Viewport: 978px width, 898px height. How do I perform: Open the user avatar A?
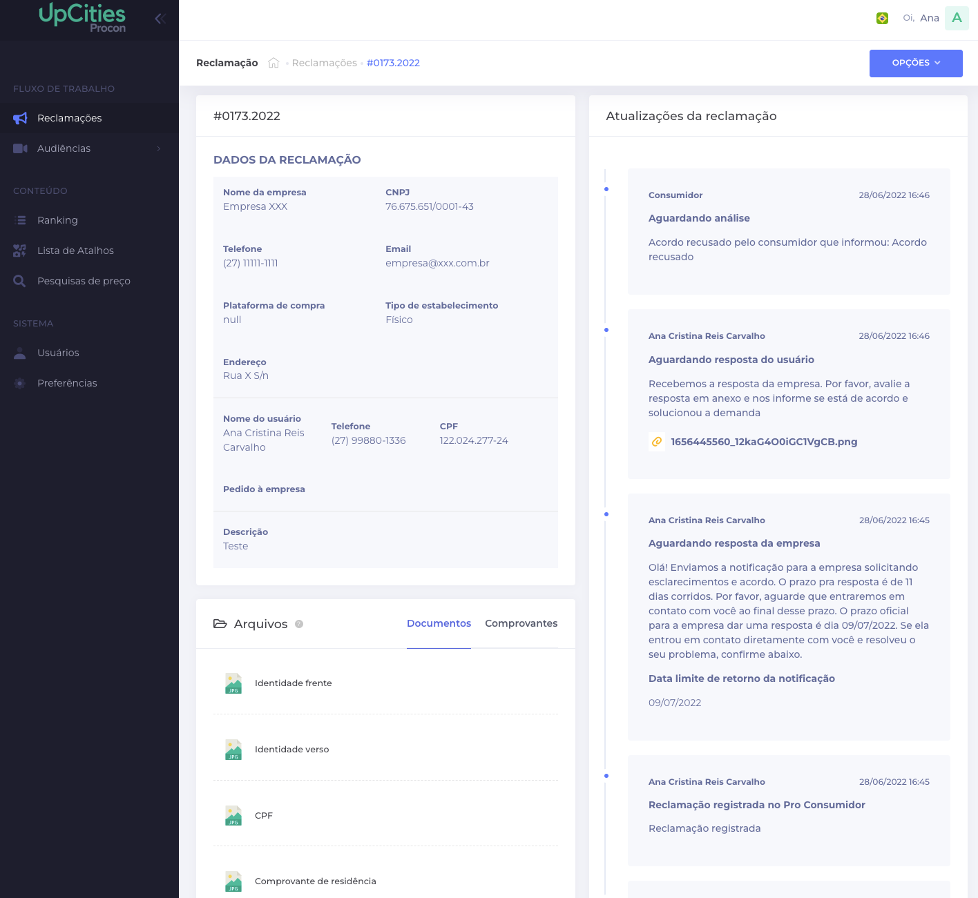coord(957,18)
